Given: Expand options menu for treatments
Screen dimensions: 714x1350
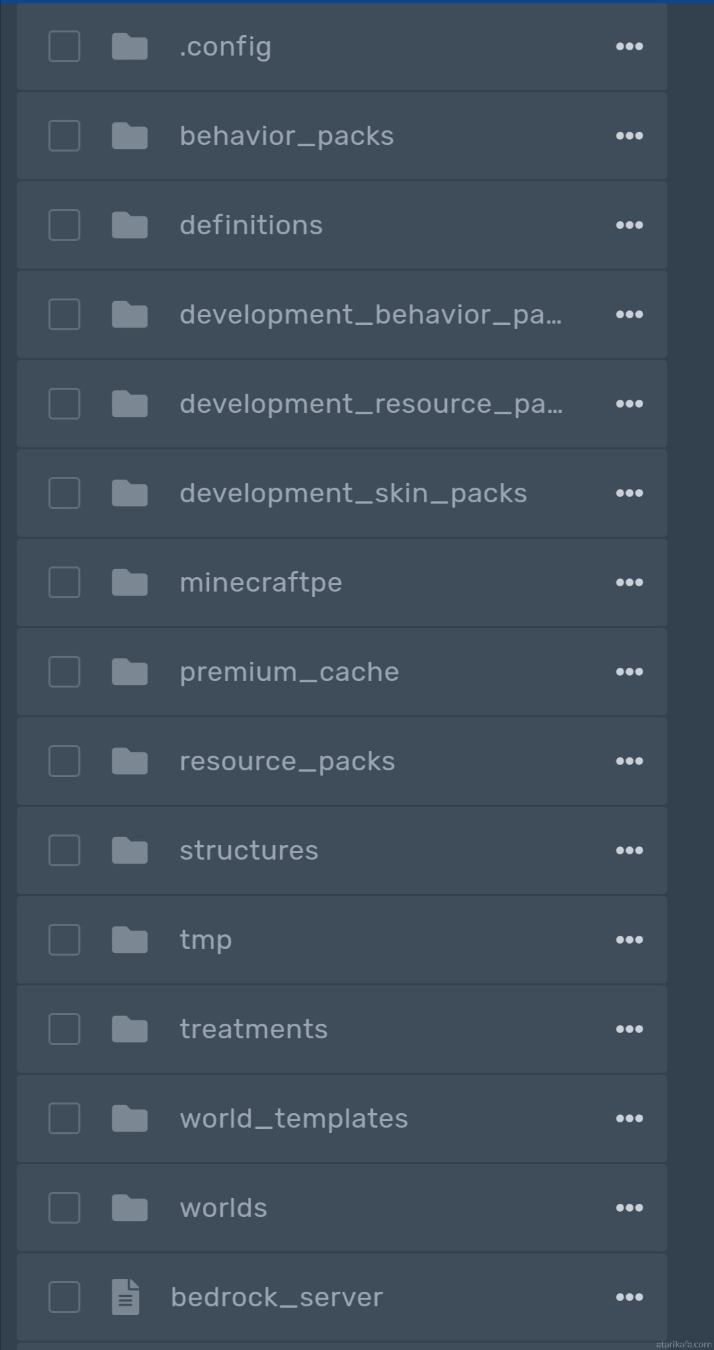Looking at the screenshot, I should (x=629, y=1029).
